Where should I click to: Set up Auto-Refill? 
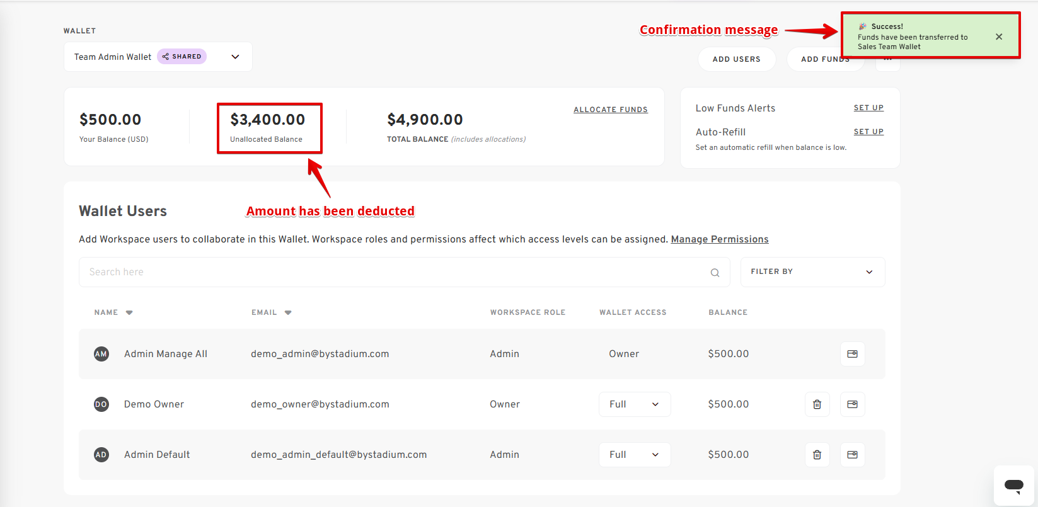pos(868,132)
